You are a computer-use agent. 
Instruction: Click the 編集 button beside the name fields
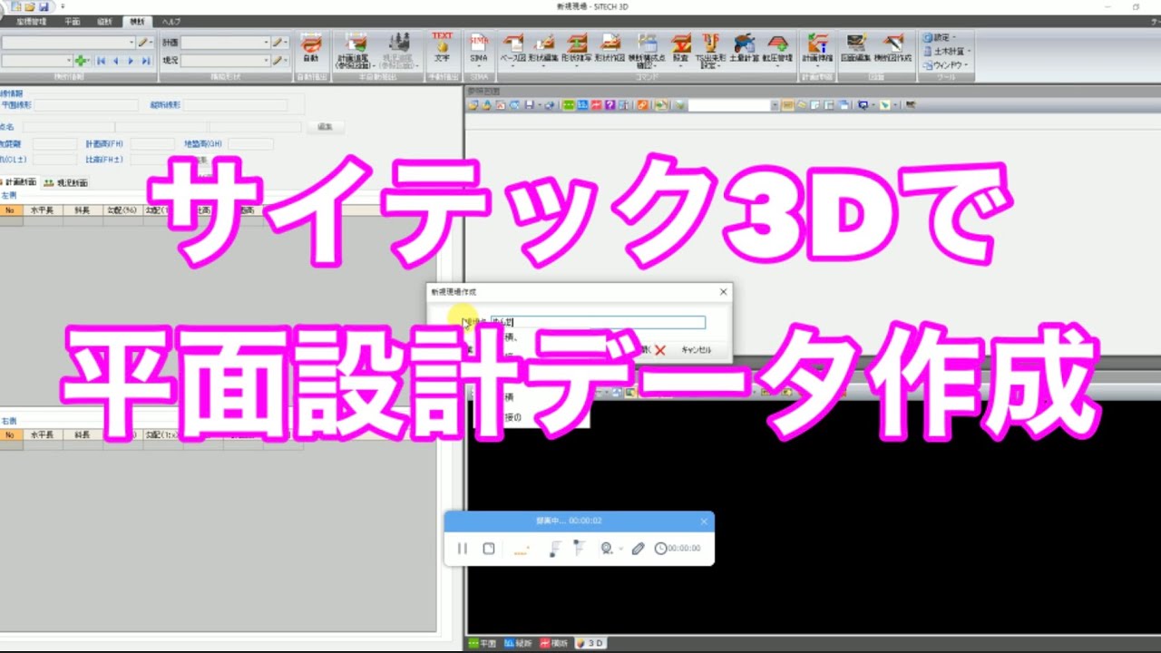pyautogui.click(x=326, y=127)
